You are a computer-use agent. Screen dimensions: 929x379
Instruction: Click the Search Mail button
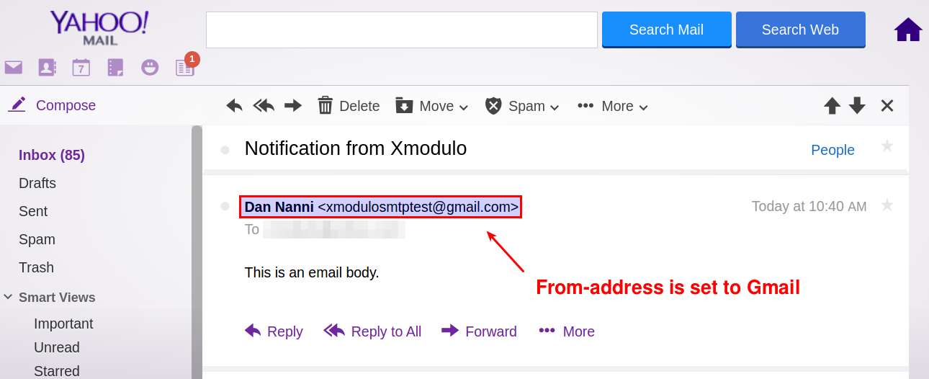(x=667, y=30)
